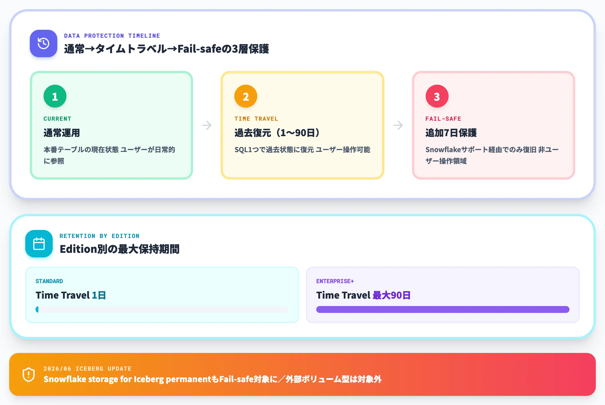Click the red step 3 circle badge
This screenshot has height=405, width=605.
[437, 96]
